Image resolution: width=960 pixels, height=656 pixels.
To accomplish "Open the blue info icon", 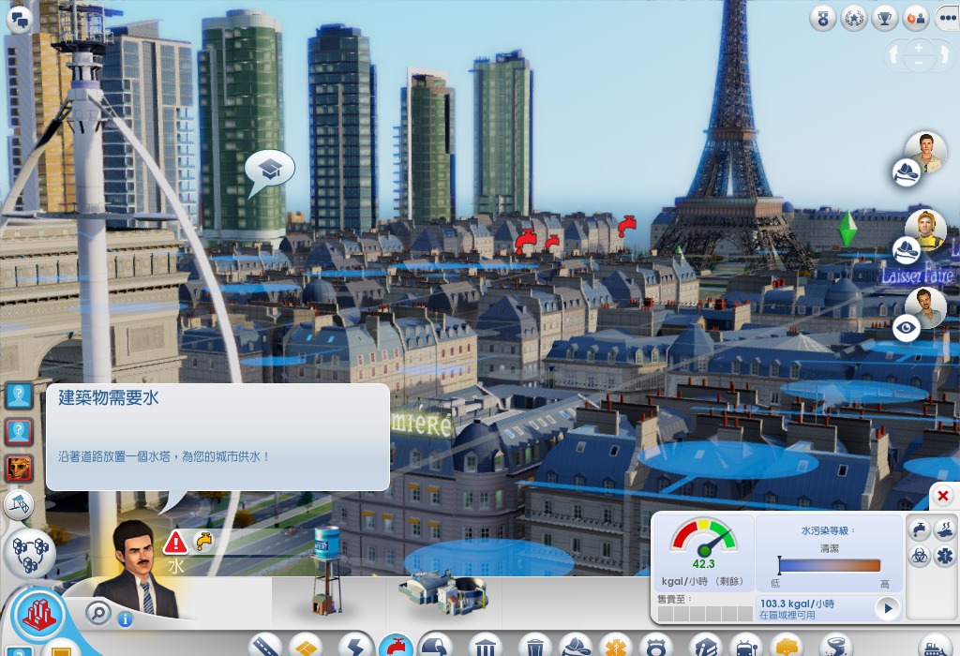I will (125, 619).
